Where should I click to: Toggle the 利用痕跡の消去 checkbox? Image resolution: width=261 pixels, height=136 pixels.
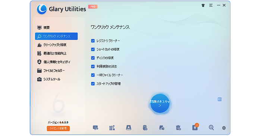point(93,66)
